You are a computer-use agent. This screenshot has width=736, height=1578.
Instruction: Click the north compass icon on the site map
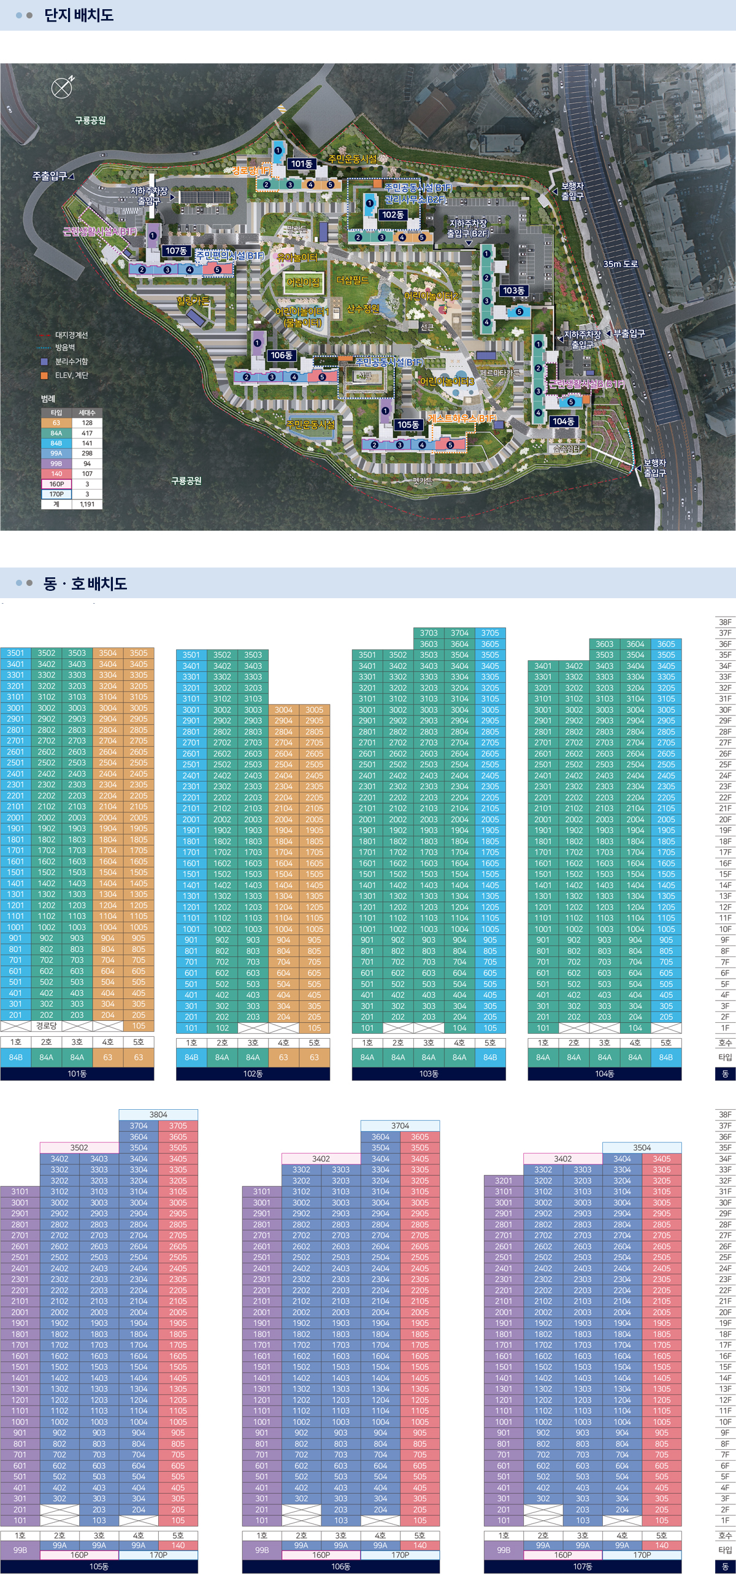pos(62,88)
